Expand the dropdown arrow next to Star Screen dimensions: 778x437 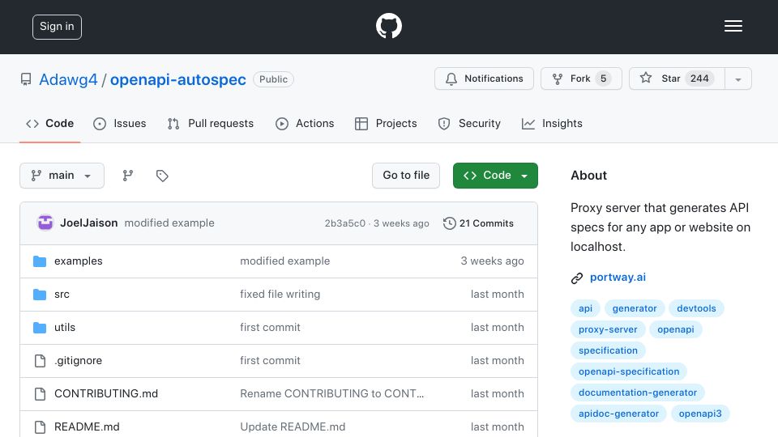[x=737, y=79]
